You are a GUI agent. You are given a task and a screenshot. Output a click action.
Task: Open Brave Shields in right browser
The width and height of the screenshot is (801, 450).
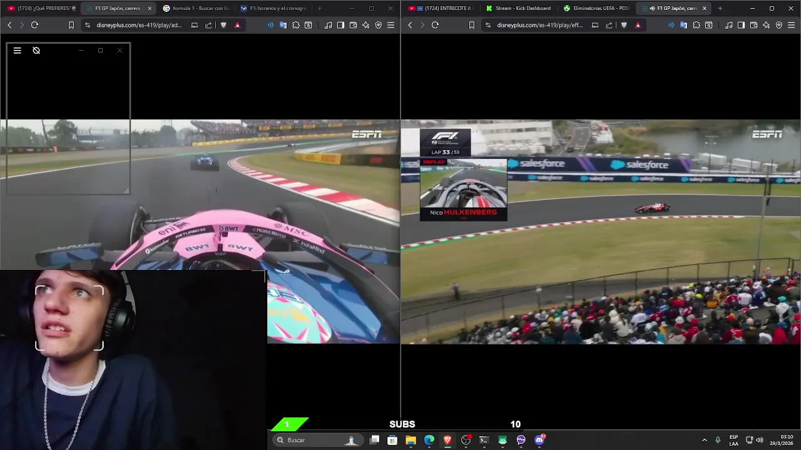[624, 25]
